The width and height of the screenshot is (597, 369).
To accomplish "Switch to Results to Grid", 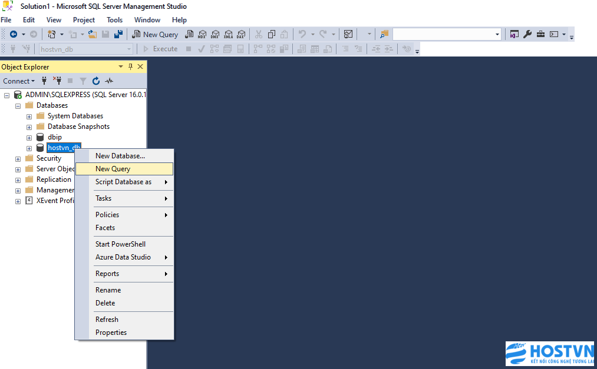I will tap(315, 49).
